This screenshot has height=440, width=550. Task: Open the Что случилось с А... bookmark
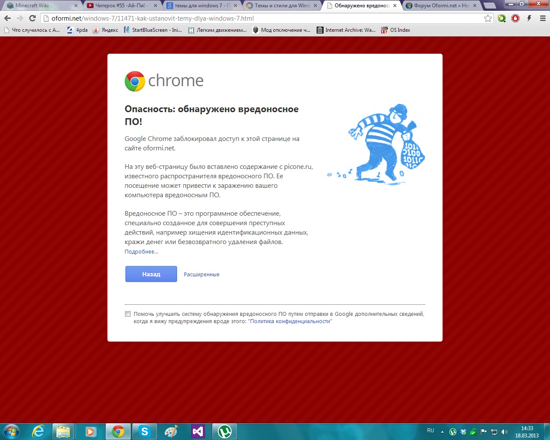tap(32, 30)
